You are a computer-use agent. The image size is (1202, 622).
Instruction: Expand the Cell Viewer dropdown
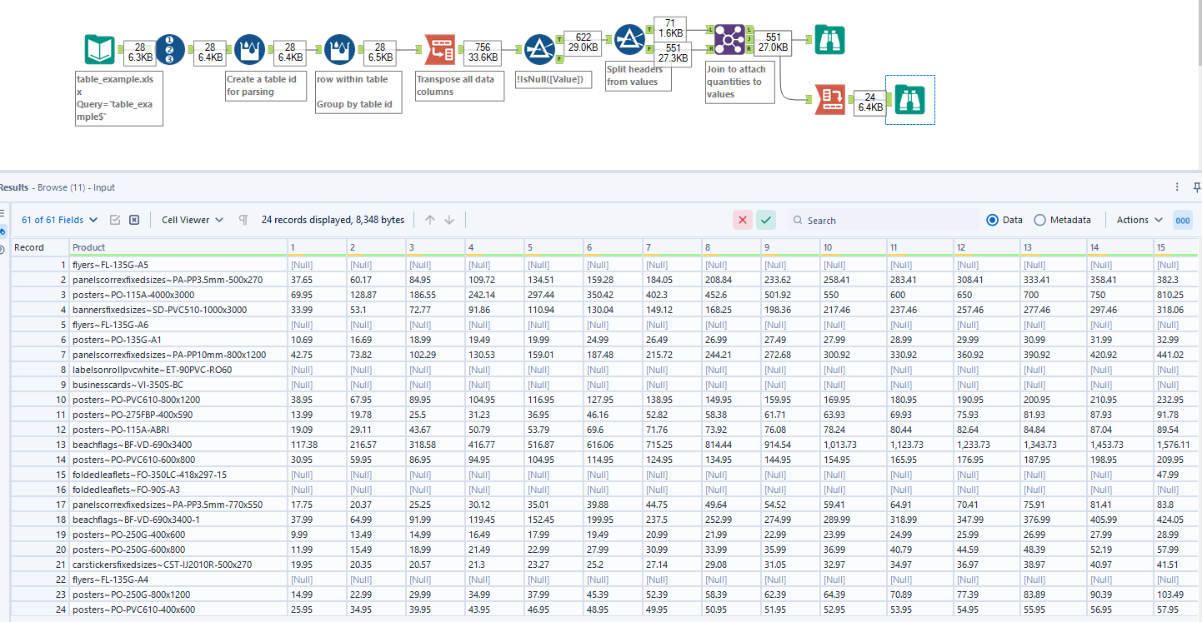(x=191, y=219)
